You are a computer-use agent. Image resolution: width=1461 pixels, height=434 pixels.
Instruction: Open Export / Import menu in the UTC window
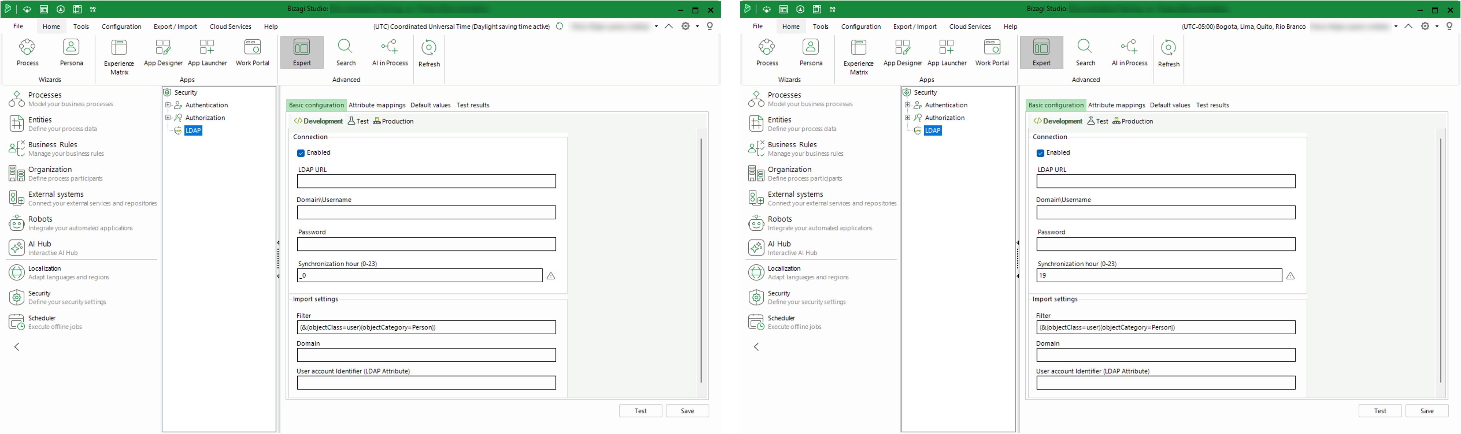click(175, 27)
